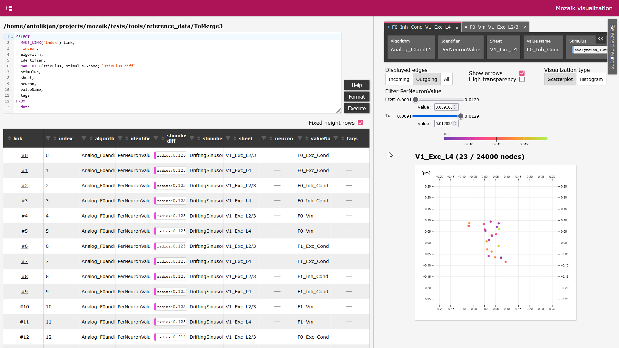
Task: Toggle Show arrows checkbox
Action: point(522,73)
